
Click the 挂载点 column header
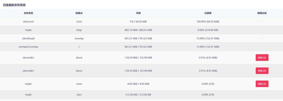pos(79,13)
